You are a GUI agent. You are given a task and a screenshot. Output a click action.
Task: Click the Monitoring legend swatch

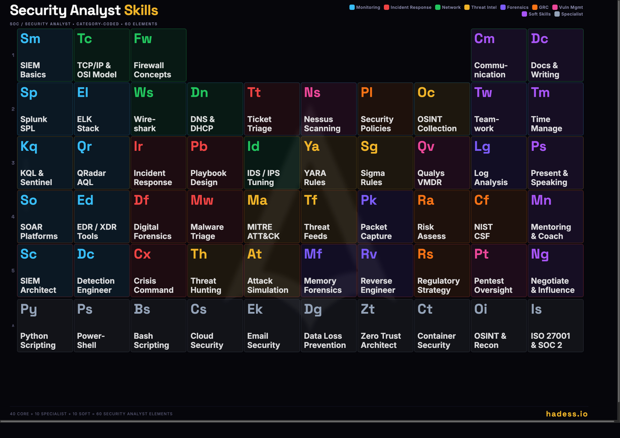(x=352, y=7)
